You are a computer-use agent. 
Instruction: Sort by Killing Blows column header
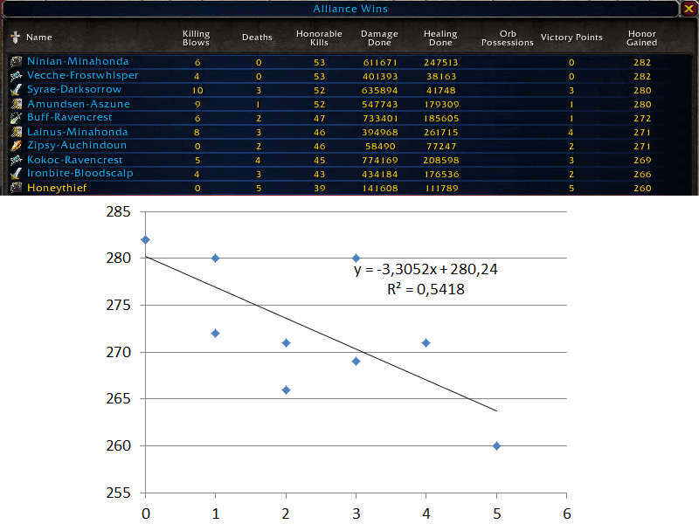(x=196, y=38)
